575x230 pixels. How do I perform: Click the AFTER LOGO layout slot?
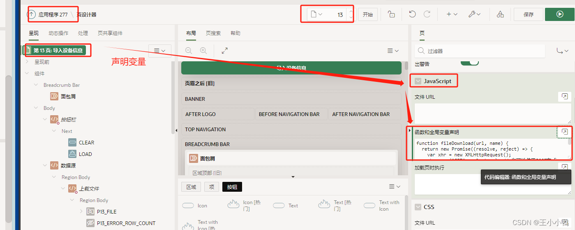click(x=218, y=114)
